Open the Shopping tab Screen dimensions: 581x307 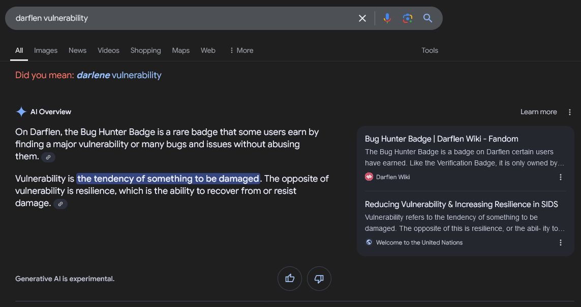[x=145, y=51]
